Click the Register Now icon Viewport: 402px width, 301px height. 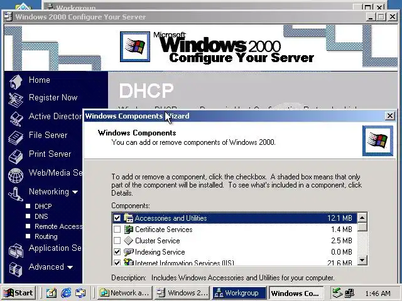tap(16, 100)
